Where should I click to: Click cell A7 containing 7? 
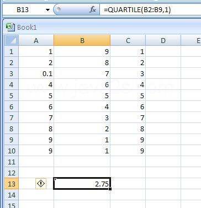36,118
